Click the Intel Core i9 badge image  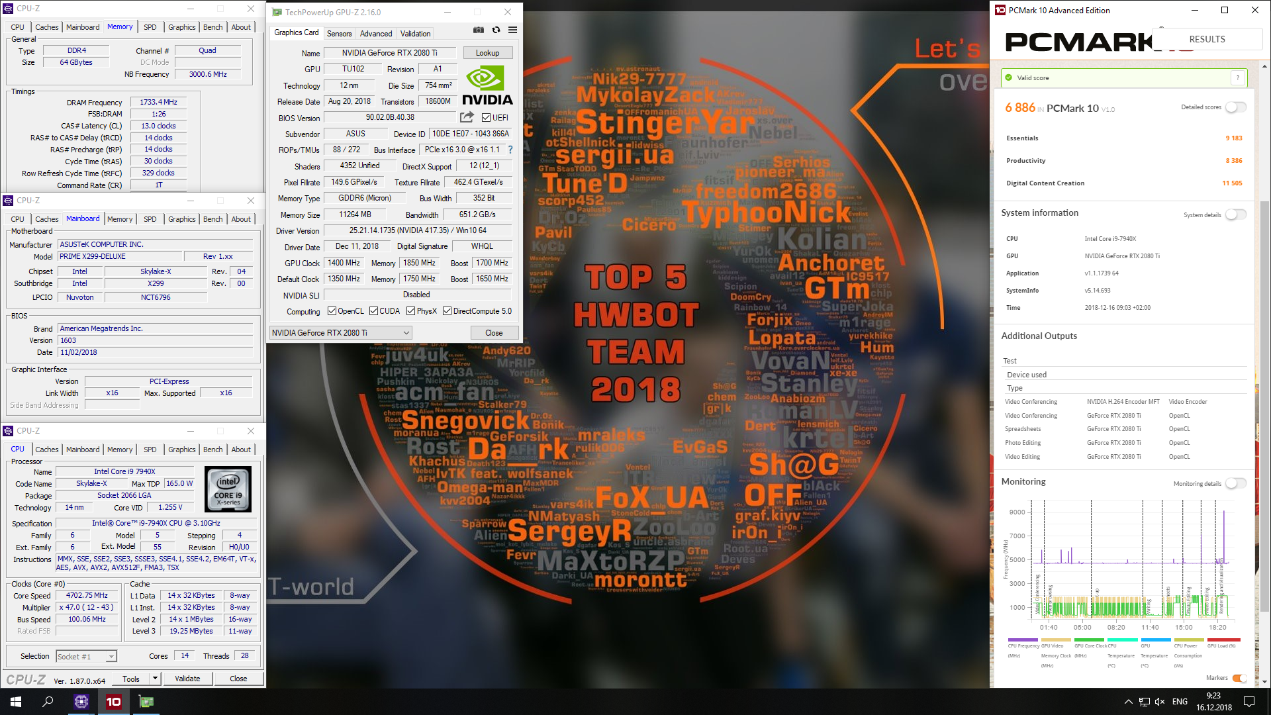point(228,489)
